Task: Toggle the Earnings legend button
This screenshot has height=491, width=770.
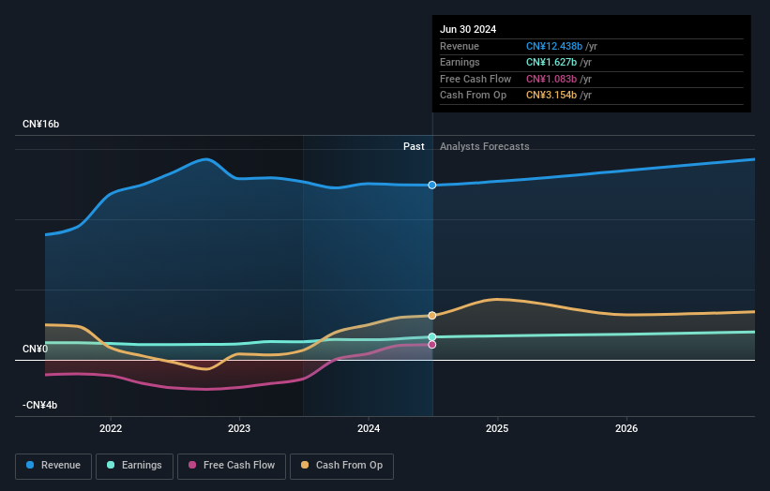Action: coord(134,466)
